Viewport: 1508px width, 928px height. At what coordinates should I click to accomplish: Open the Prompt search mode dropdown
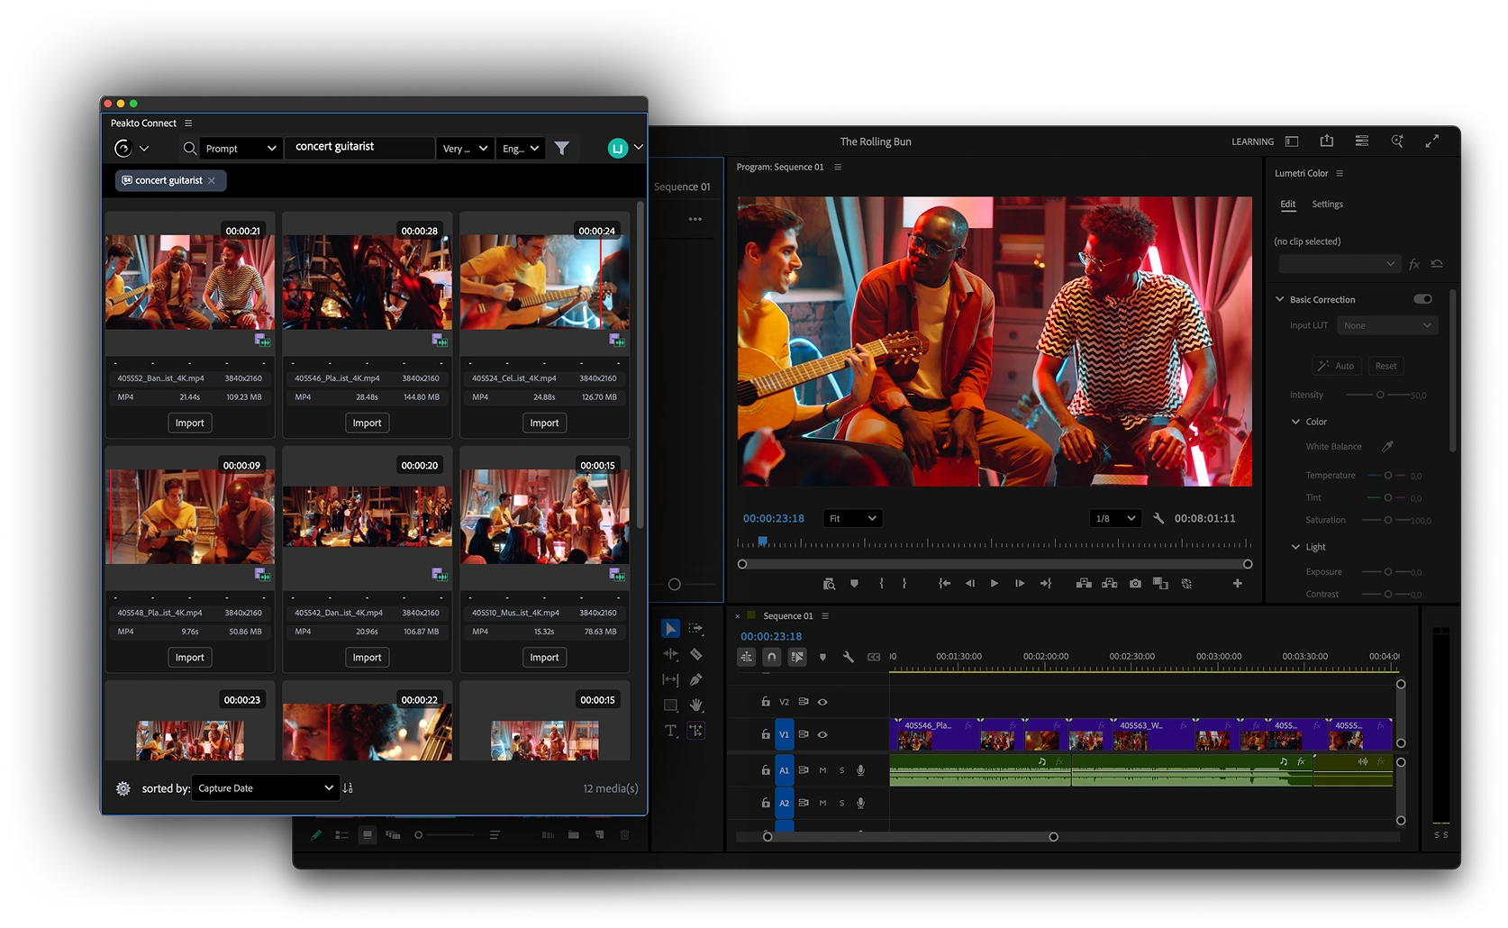point(239,148)
